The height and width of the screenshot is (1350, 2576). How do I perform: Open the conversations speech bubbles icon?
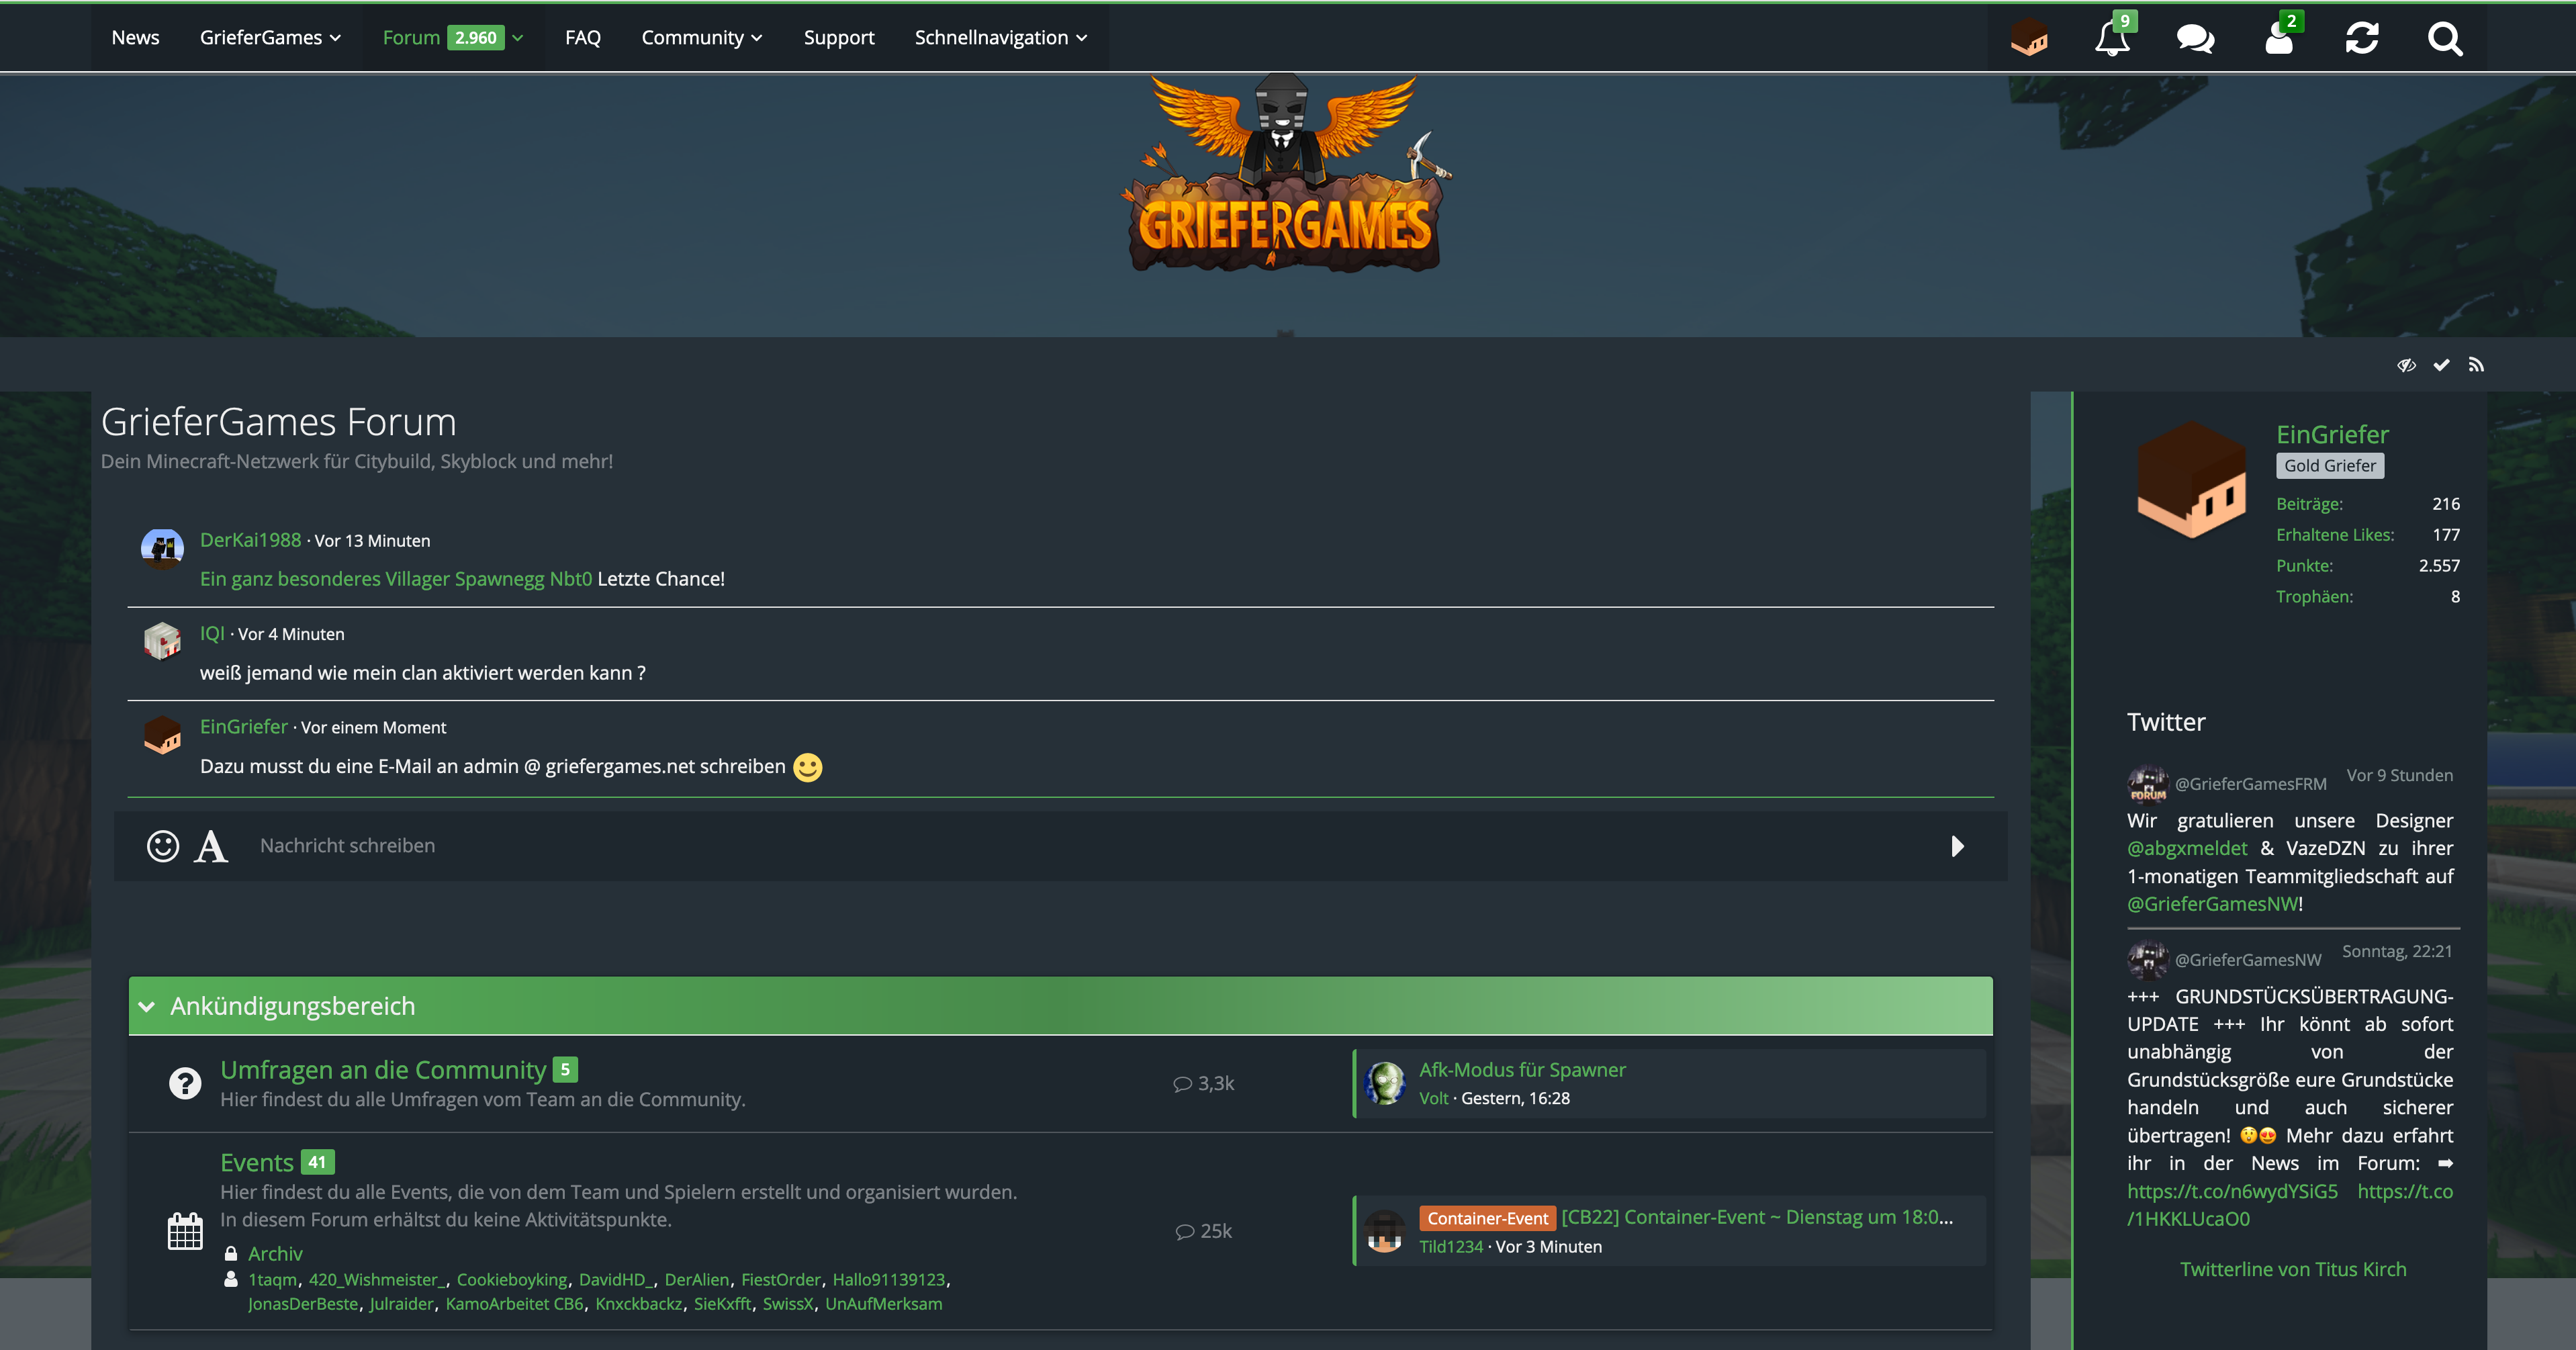tap(2195, 38)
